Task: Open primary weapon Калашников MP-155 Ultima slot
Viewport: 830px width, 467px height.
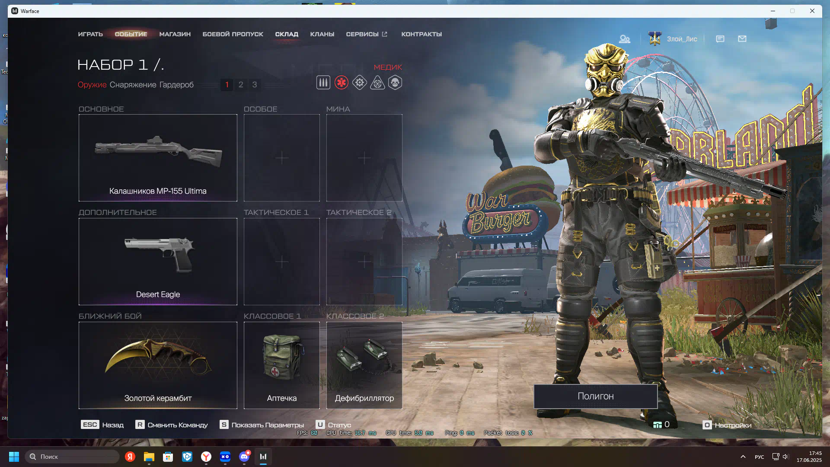Action: tap(158, 158)
